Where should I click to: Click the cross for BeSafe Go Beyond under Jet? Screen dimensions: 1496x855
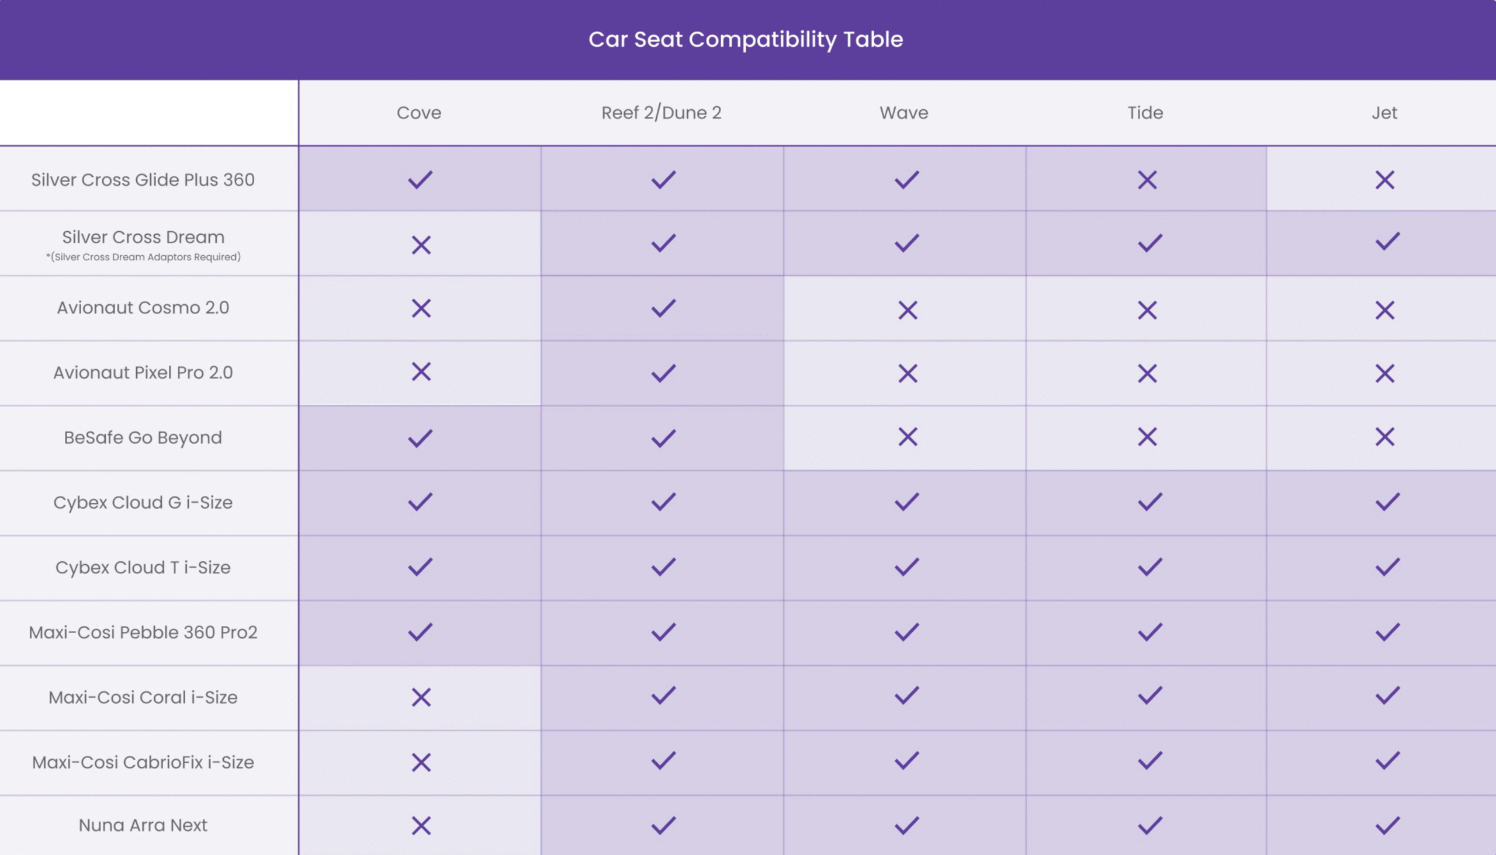pyautogui.click(x=1384, y=437)
